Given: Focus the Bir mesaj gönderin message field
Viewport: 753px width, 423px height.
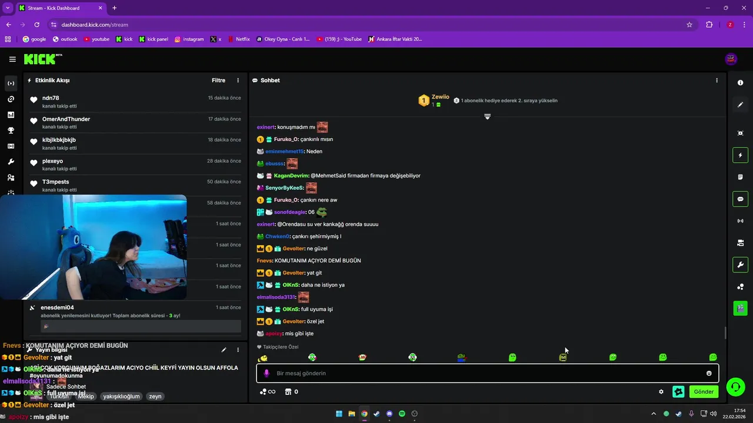Looking at the screenshot, I should [x=487, y=373].
